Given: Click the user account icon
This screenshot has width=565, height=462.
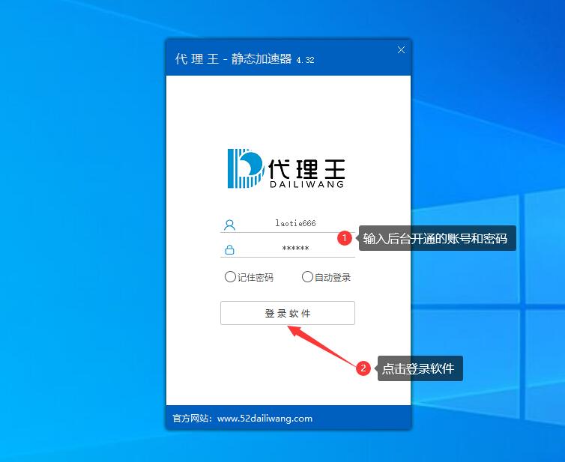Looking at the screenshot, I should [229, 225].
